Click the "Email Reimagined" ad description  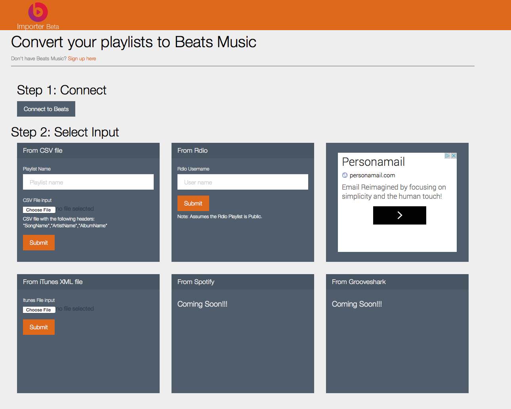(393, 192)
